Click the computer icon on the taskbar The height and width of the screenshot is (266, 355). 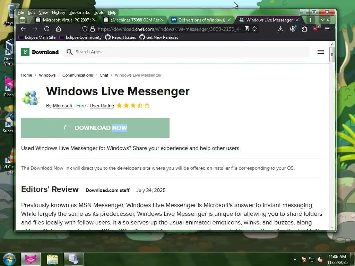[74, 259]
